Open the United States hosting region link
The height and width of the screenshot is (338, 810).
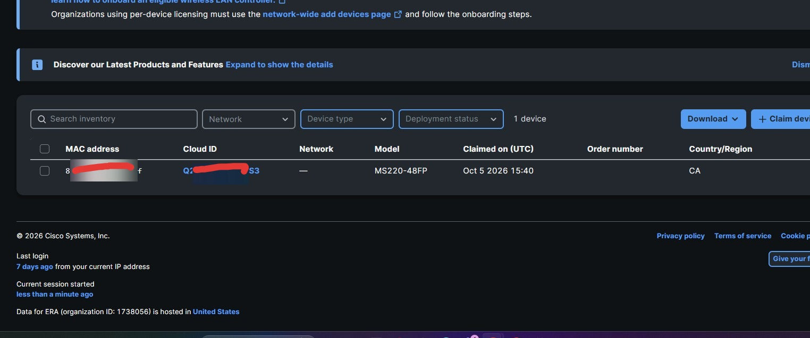click(216, 312)
